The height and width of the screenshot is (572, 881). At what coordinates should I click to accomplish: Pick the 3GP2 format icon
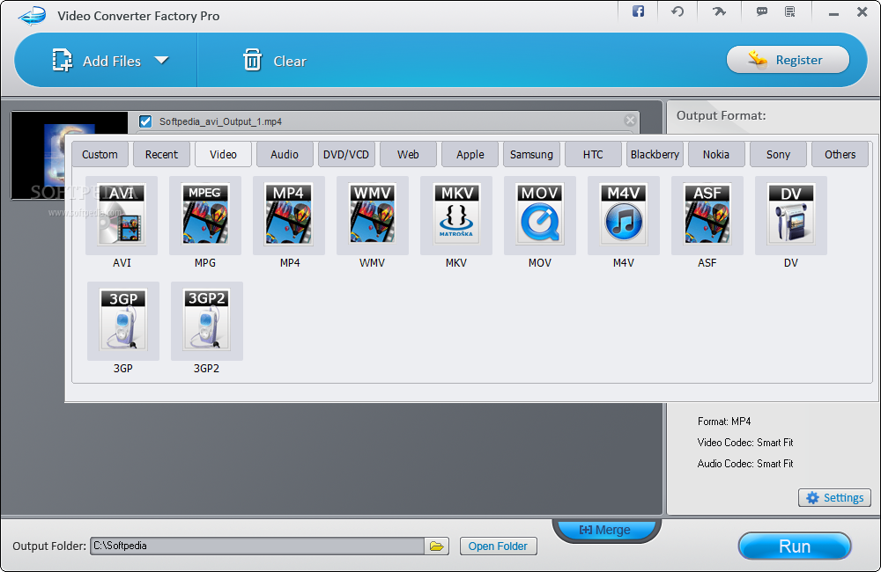coord(207,321)
